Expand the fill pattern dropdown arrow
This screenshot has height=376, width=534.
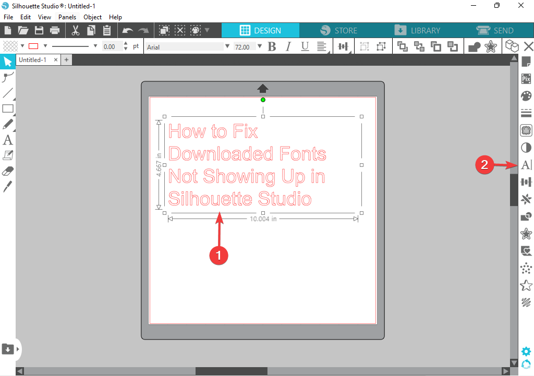(x=22, y=46)
